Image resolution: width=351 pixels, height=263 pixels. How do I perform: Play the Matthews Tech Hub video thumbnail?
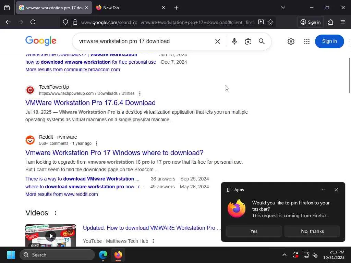point(51,236)
